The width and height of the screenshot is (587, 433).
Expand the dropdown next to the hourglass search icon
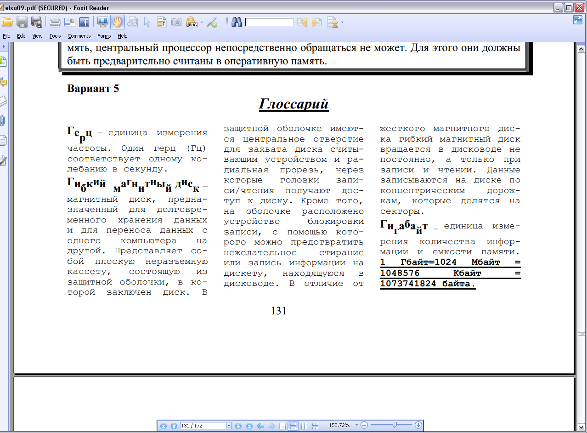[x=342, y=22]
